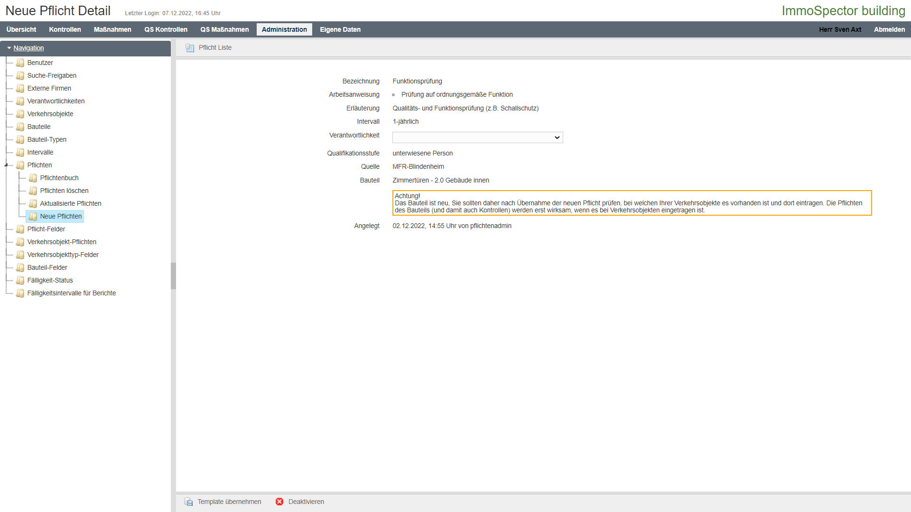
Task: Click the Benutzer folder icon
Action: coord(20,63)
